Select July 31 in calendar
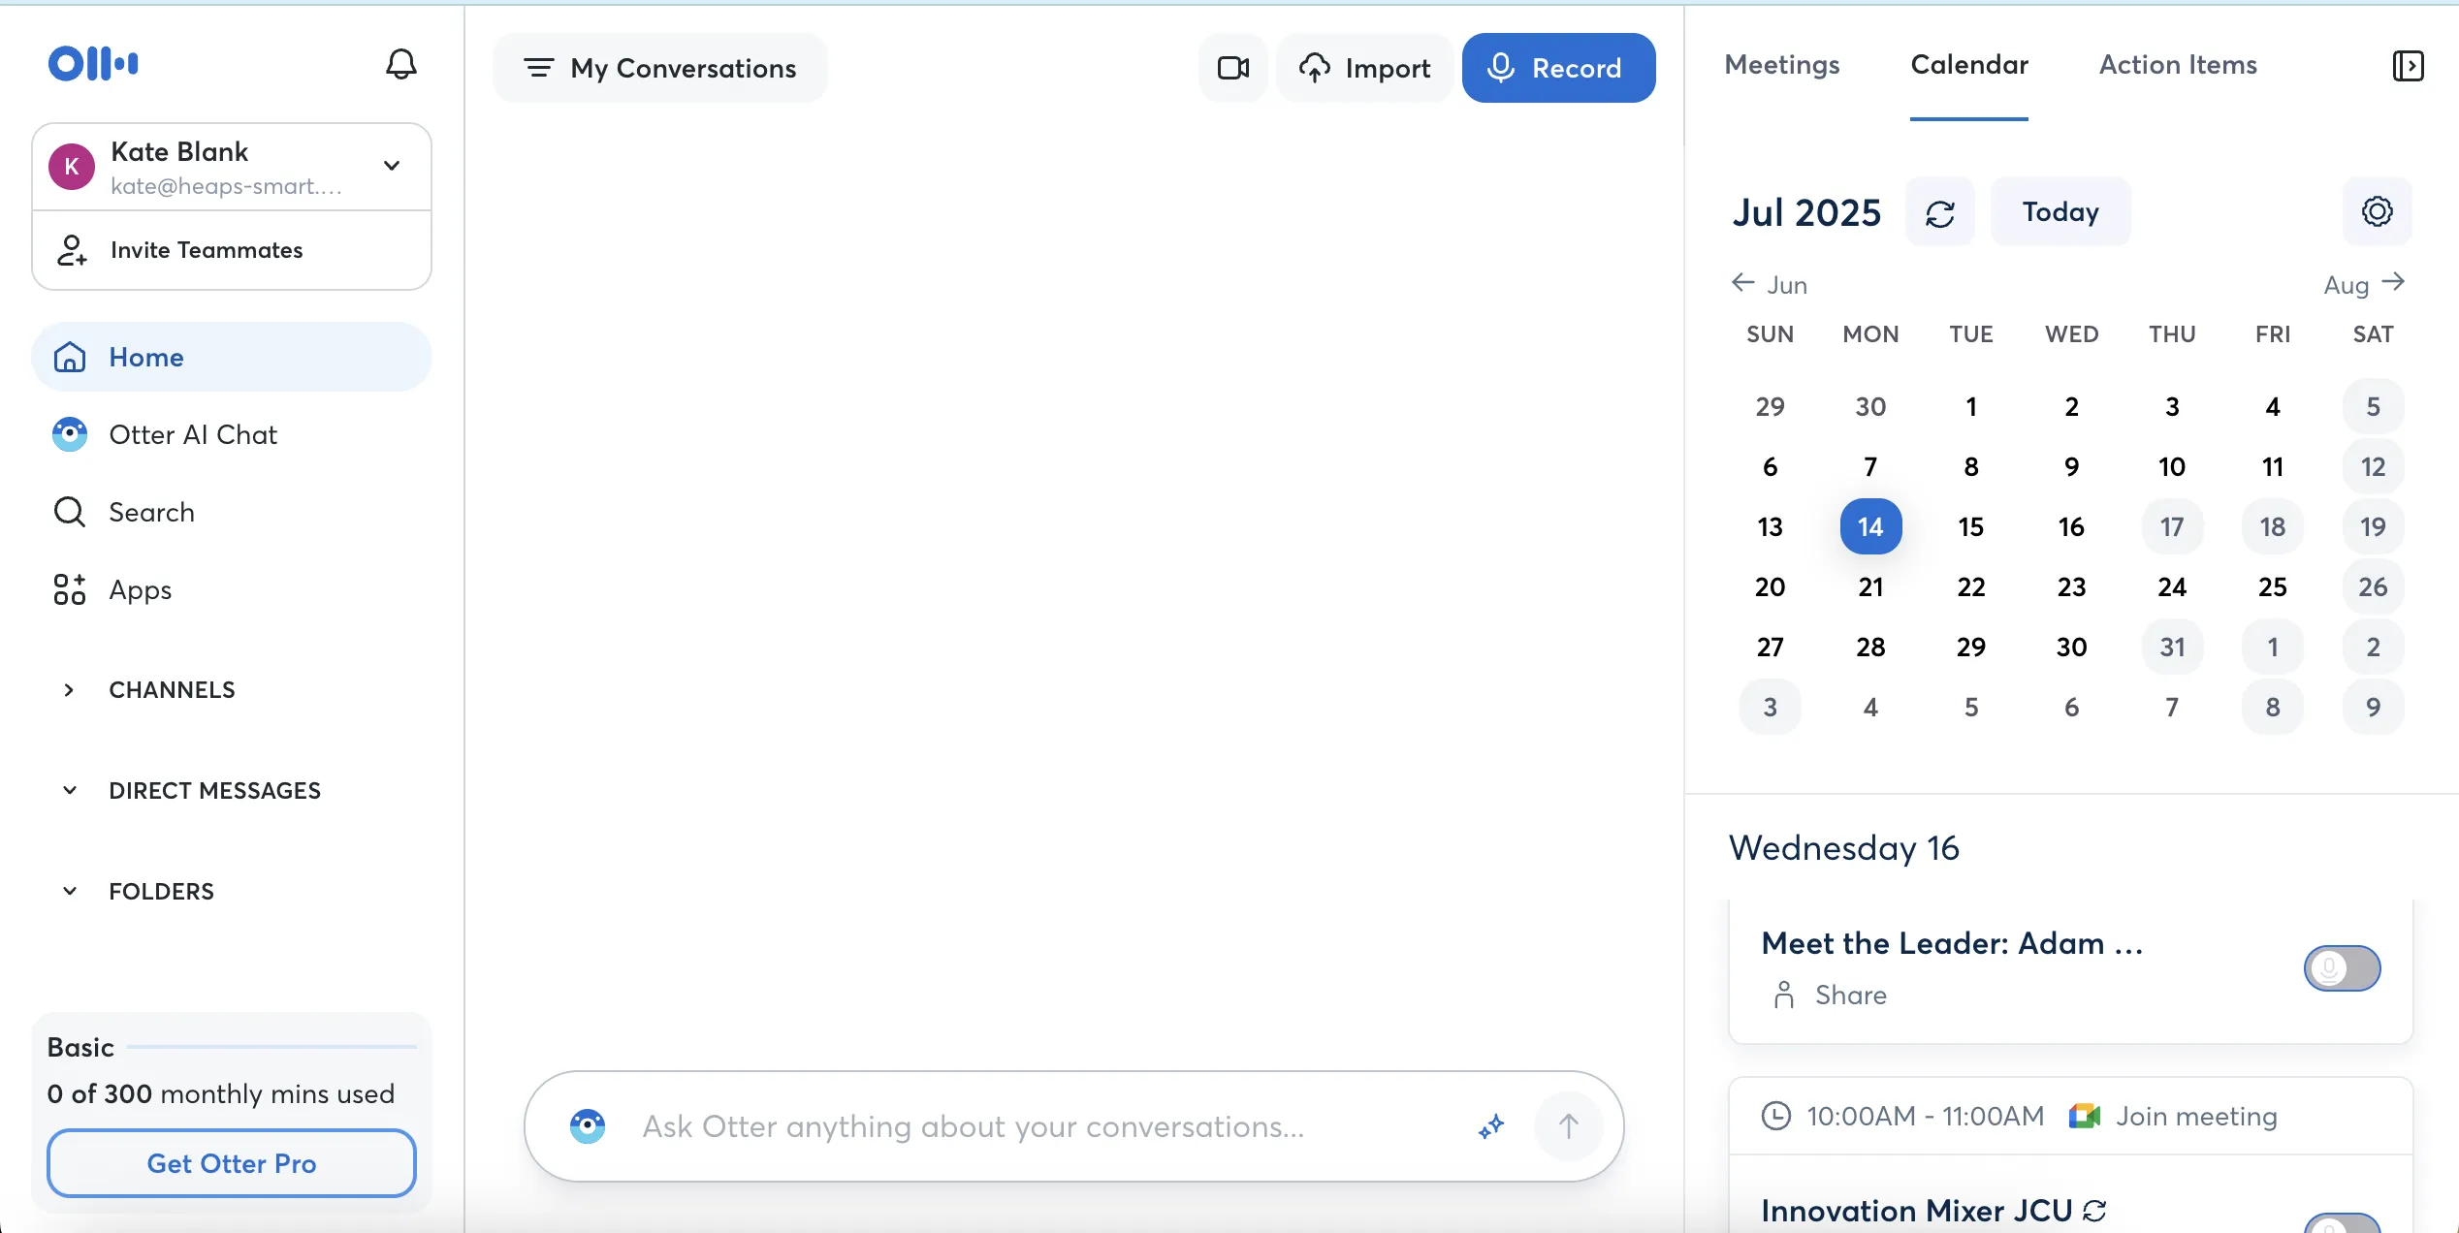Viewport: 2459px width, 1233px height. click(2172, 647)
